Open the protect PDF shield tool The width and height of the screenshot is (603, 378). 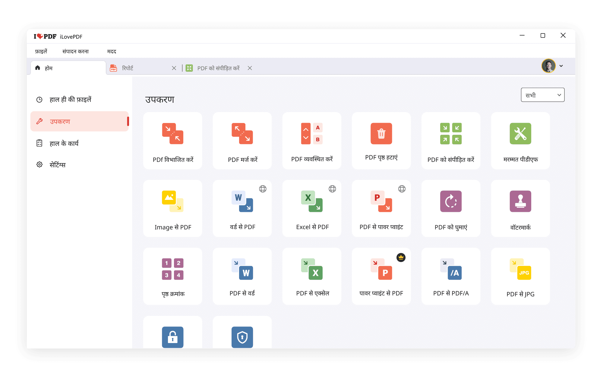pos(242,337)
